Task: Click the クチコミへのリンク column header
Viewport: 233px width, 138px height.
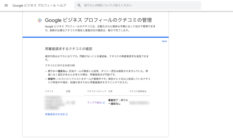Action: tap(97, 91)
